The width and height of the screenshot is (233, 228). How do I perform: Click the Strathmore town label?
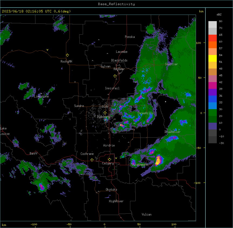tap(139, 165)
